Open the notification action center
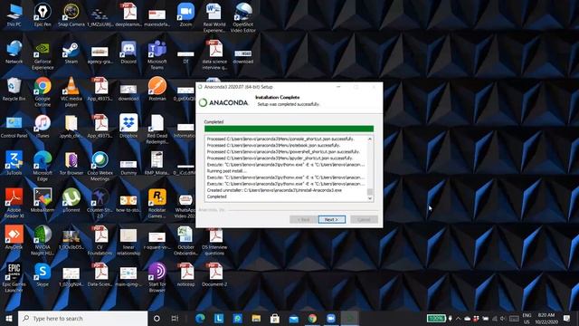Screen dimensions: 579x326 pyautogui.click(x=567, y=318)
